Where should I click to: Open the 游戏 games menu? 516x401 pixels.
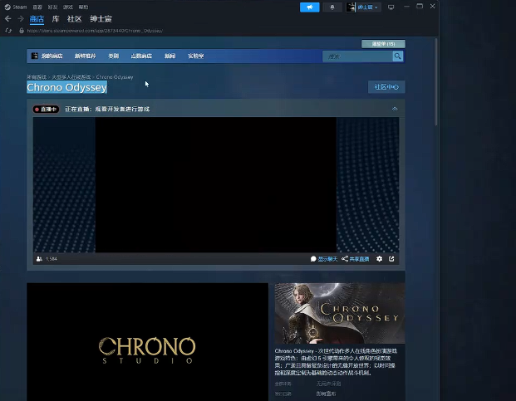pyautogui.click(x=68, y=7)
